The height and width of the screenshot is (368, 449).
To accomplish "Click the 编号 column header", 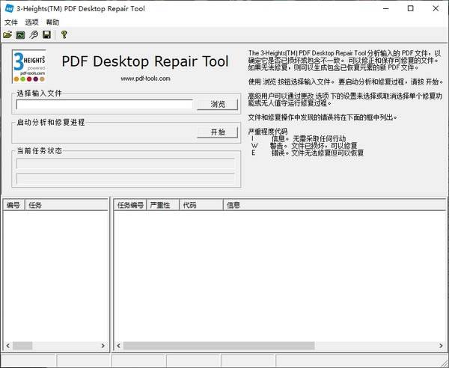I will point(14,205).
